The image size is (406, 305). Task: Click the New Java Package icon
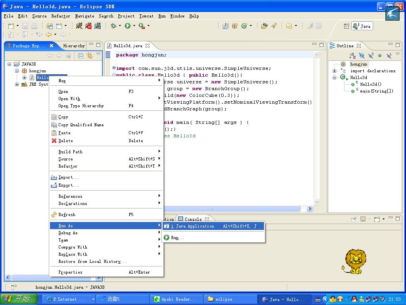pos(235,26)
